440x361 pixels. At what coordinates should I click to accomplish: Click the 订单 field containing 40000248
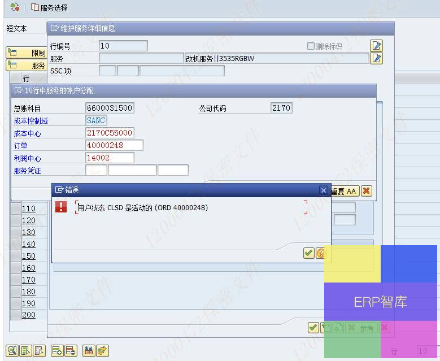coord(114,145)
